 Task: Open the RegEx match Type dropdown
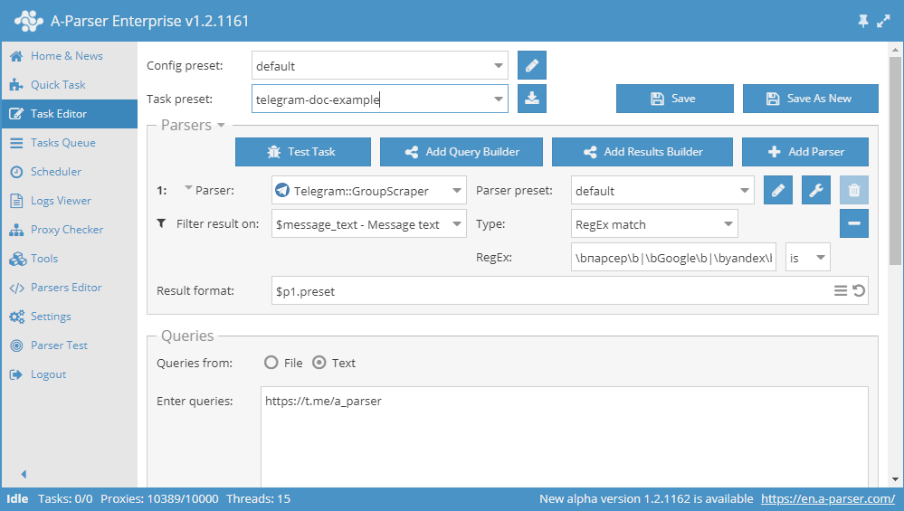[728, 224]
